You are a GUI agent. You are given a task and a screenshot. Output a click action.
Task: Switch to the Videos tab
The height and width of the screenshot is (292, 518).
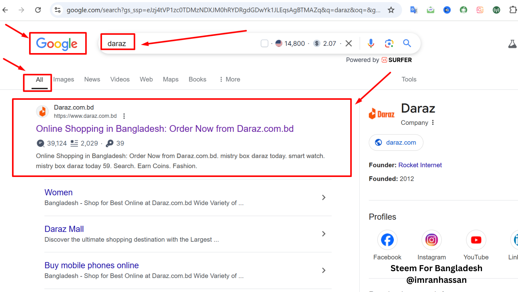click(x=120, y=80)
